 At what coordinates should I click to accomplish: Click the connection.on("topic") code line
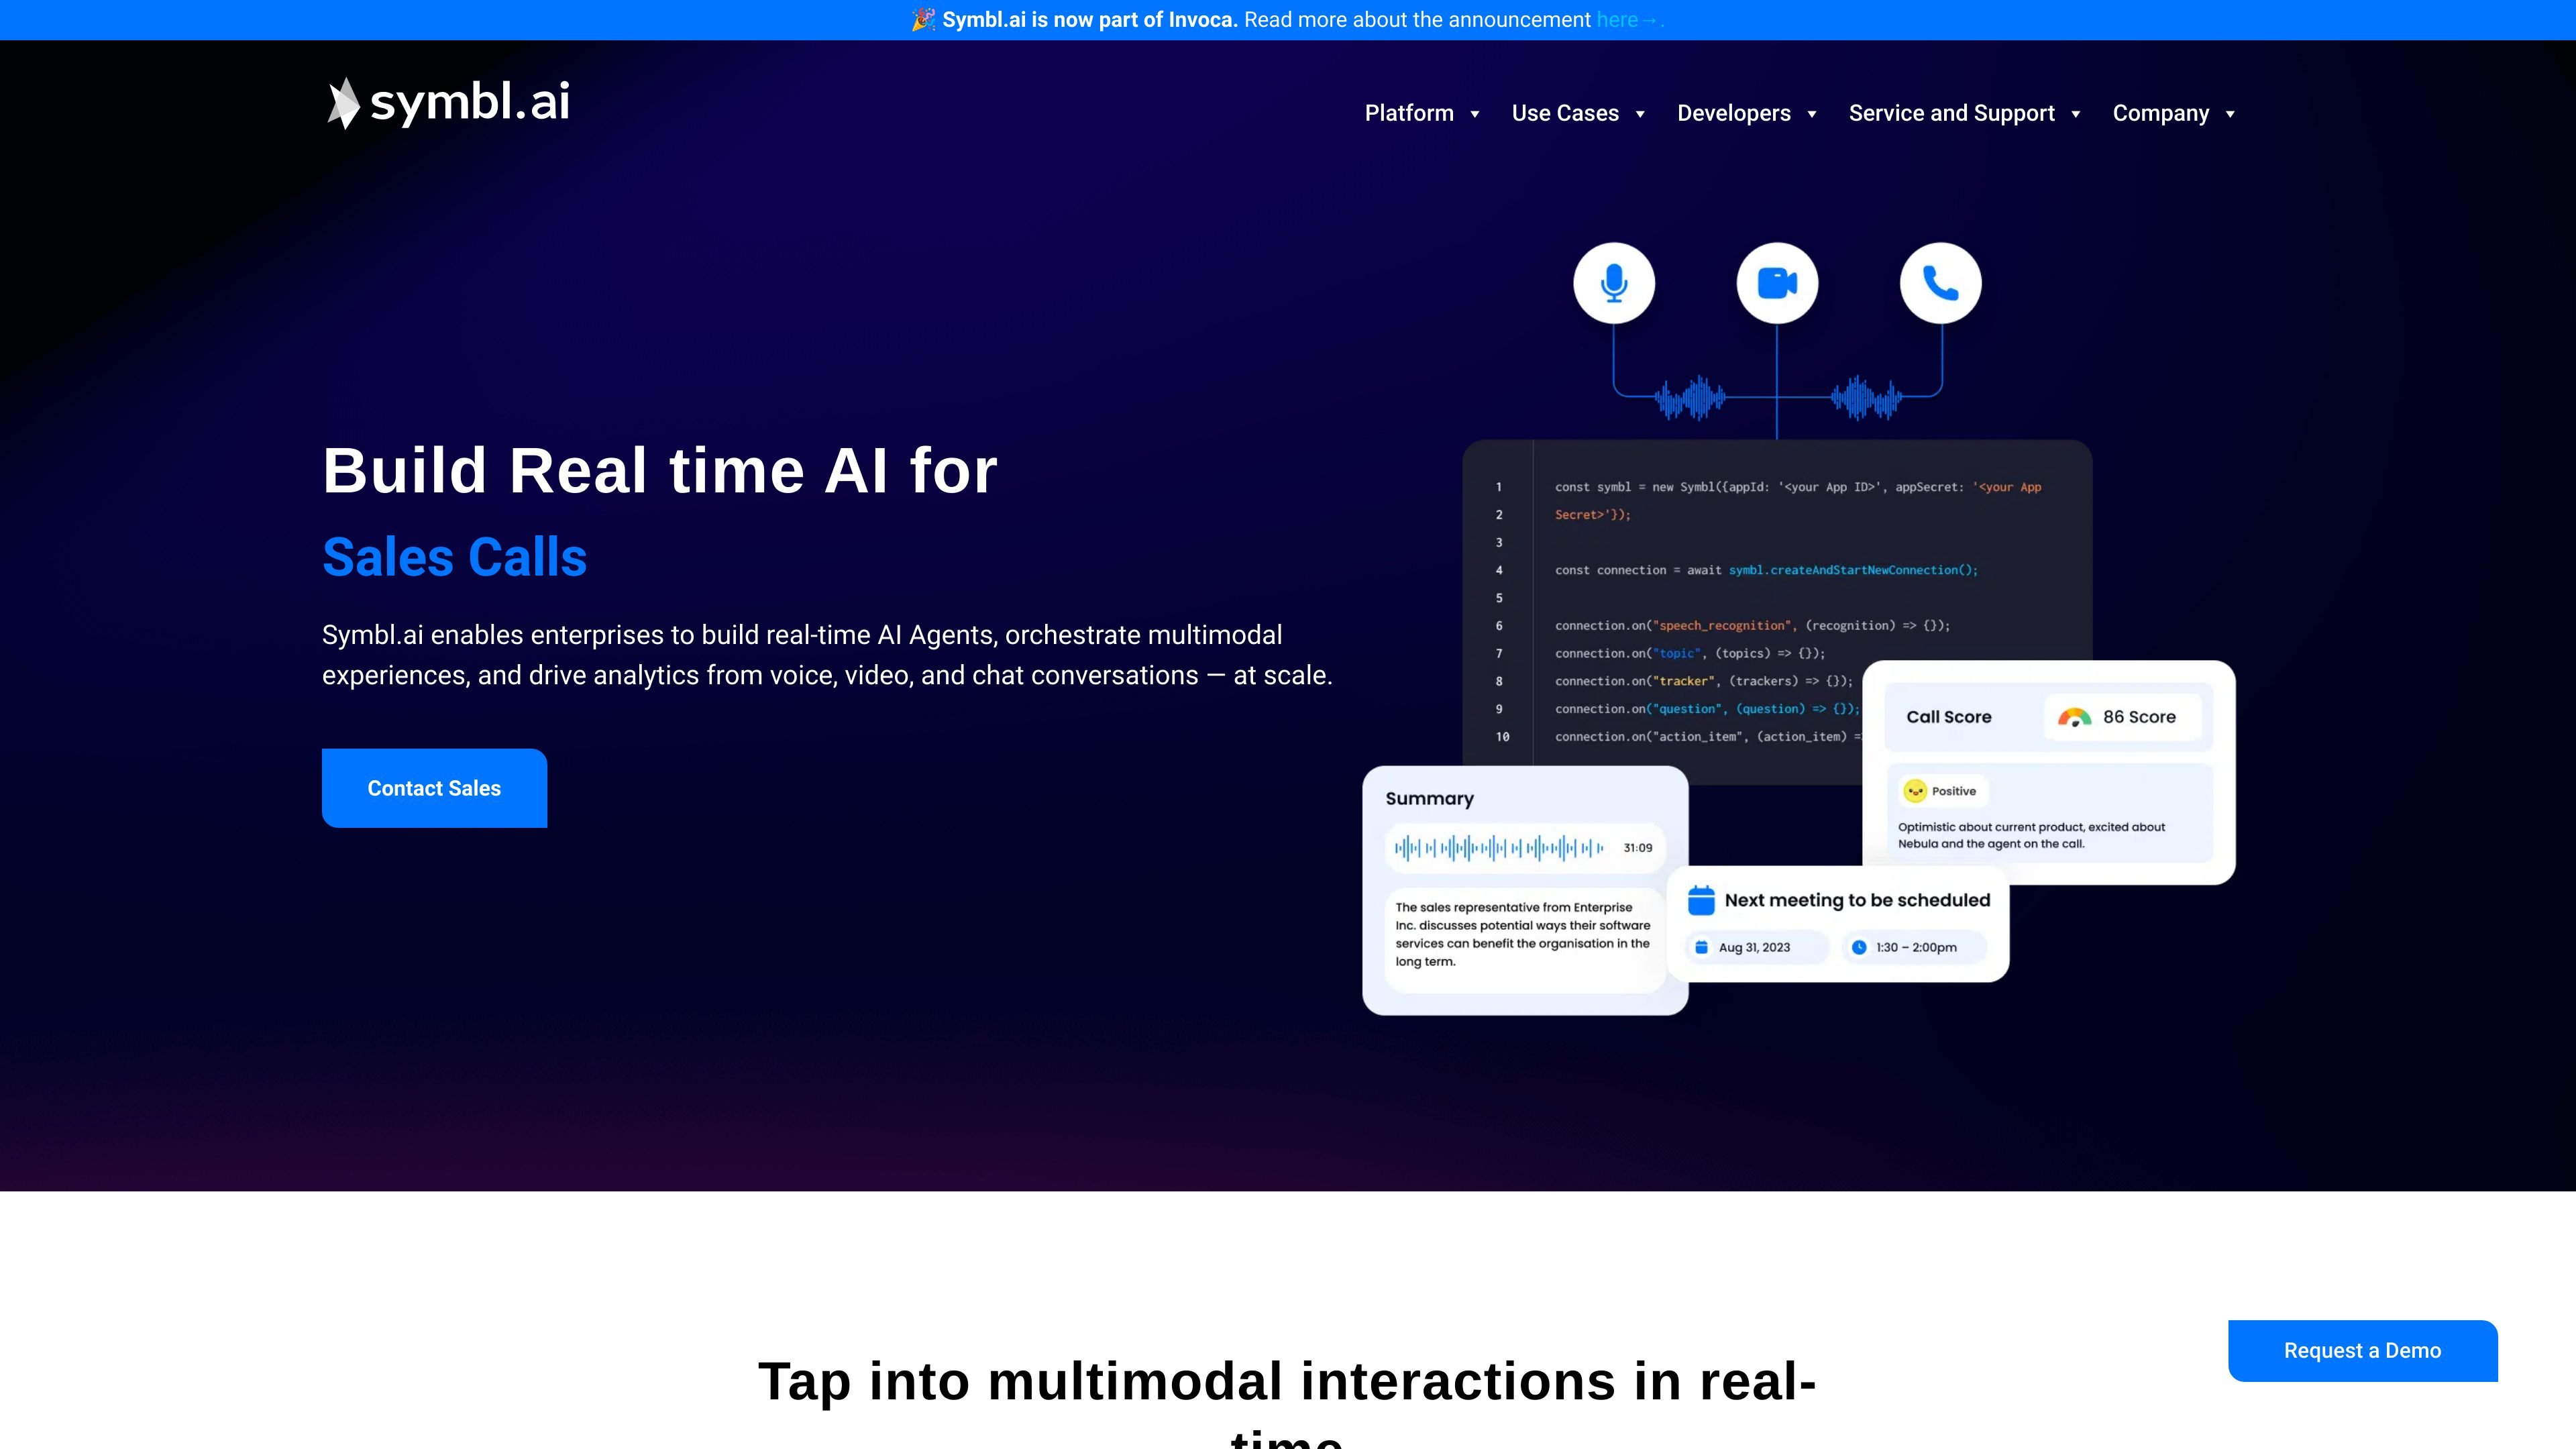[x=1690, y=654]
